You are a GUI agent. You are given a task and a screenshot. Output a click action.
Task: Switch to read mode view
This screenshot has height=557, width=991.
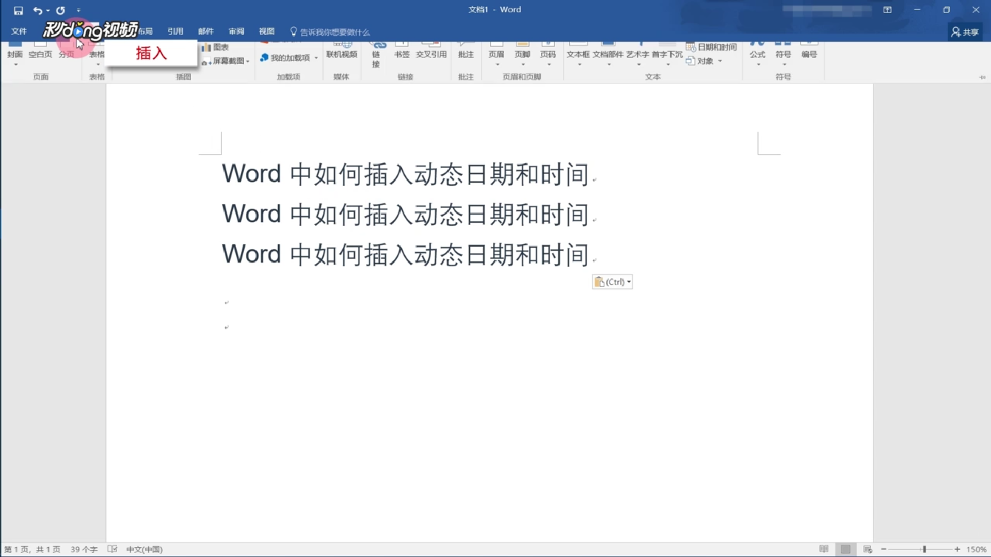pos(824,550)
